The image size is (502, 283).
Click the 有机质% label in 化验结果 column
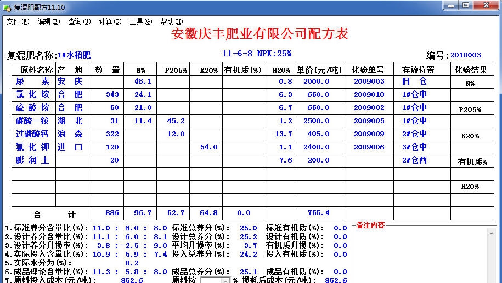472,162
